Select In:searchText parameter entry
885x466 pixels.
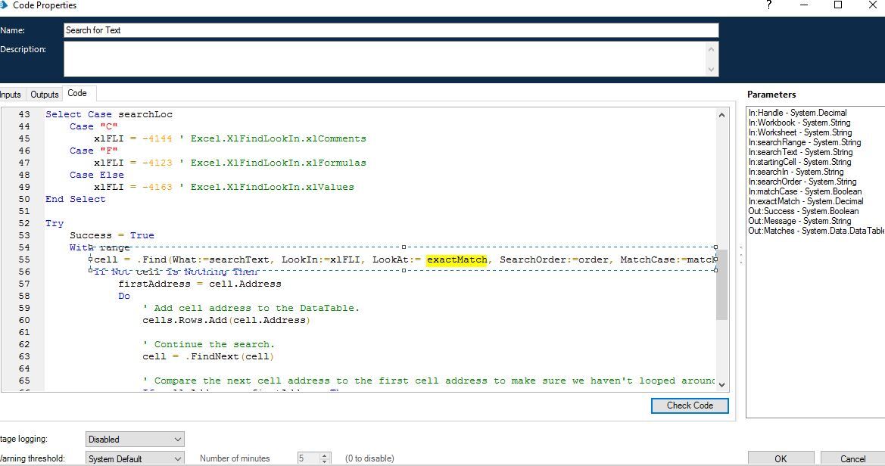pyautogui.click(x=799, y=152)
